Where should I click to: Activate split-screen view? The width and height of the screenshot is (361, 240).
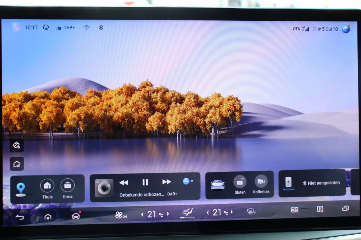click(x=320, y=209)
